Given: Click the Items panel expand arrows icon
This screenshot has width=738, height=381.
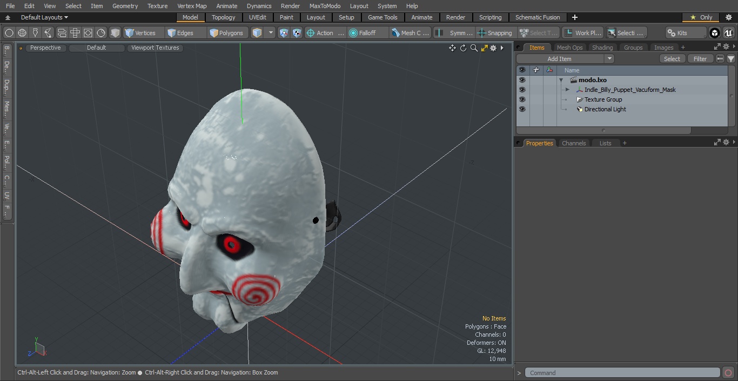Looking at the screenshot, I should point(717,47).
